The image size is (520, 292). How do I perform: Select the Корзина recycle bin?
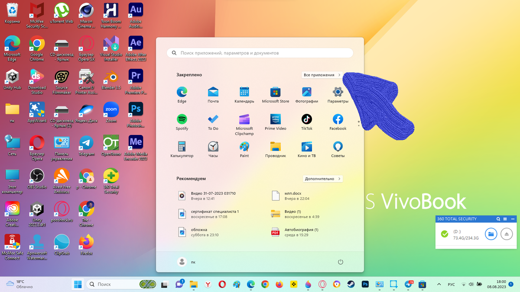(12, 13)
